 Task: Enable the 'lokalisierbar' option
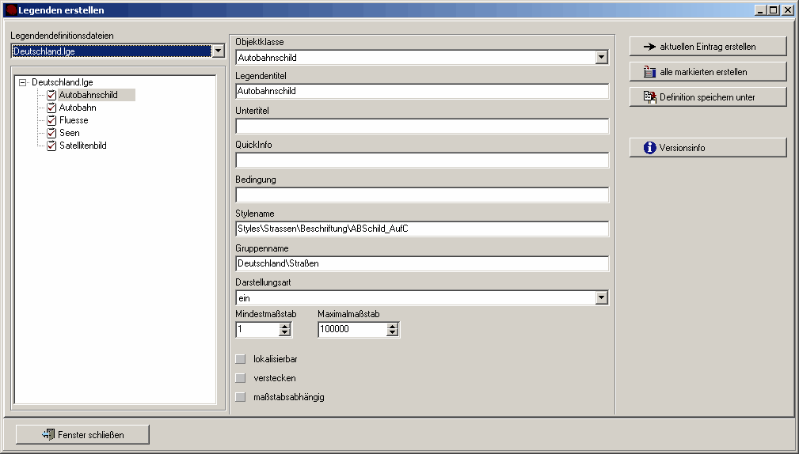pyautogui.click(x=241, y=359)
